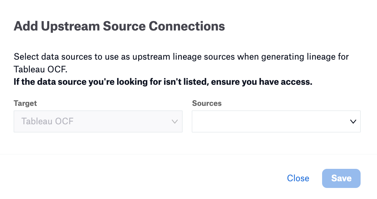Select the Add Upstream Source Connections heading

[119, 26]
